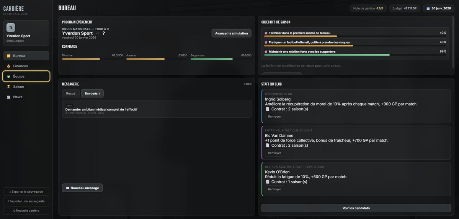459x219 pixels.
Task: Click the Joueurs confidence bar
Action: (157, 59)
